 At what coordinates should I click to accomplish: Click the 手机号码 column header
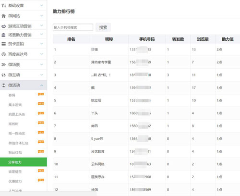pos(147,39)
